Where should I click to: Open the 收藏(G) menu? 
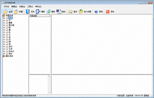tap(22, 6)
